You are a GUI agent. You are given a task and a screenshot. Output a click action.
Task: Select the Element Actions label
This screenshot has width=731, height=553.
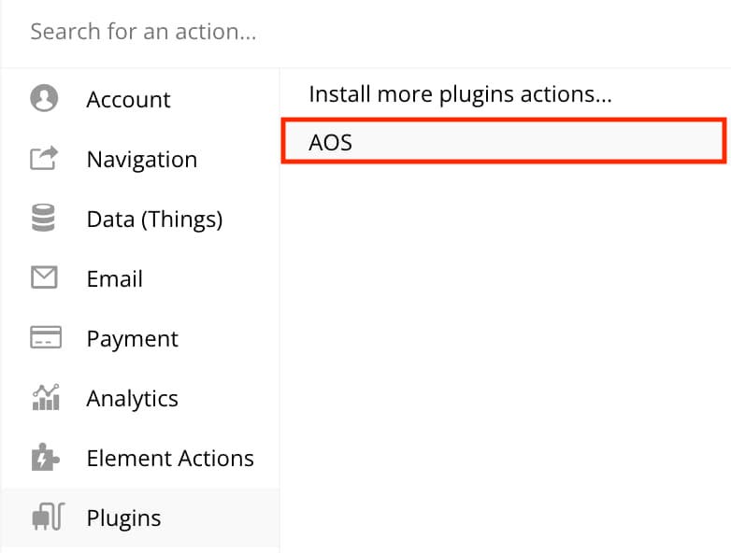[x=170, y=458]
